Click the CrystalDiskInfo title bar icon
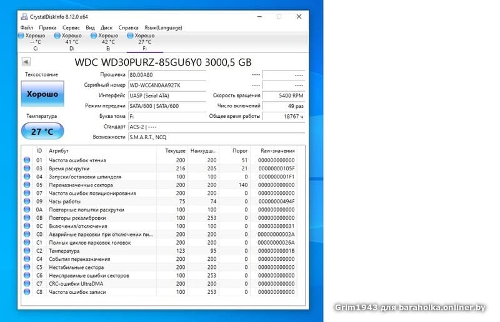Image resolution: width=500 pixels, height=322 pixels. [x=24, y=17]
